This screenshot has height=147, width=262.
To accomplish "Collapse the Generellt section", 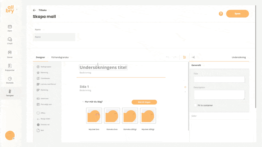I will click(219, 65).
